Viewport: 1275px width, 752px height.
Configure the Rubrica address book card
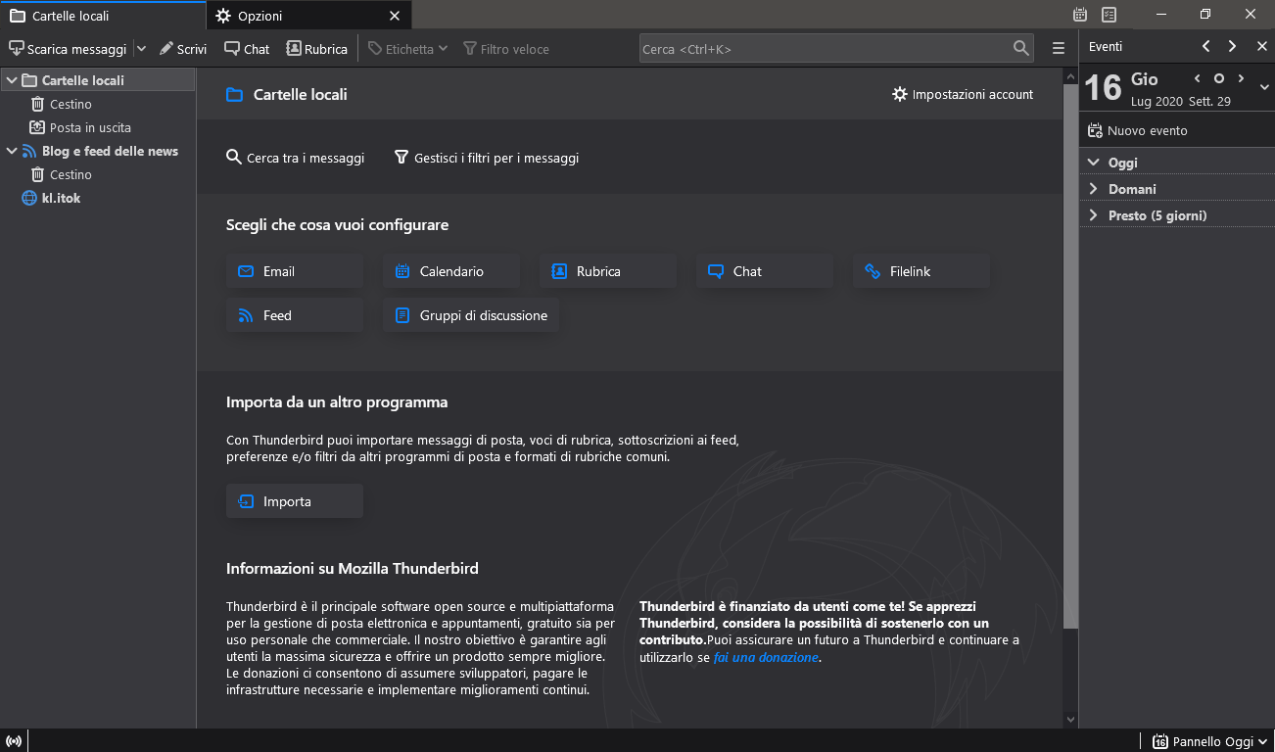608,271
